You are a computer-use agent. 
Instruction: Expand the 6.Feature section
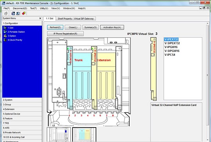[x=22, y=119]
